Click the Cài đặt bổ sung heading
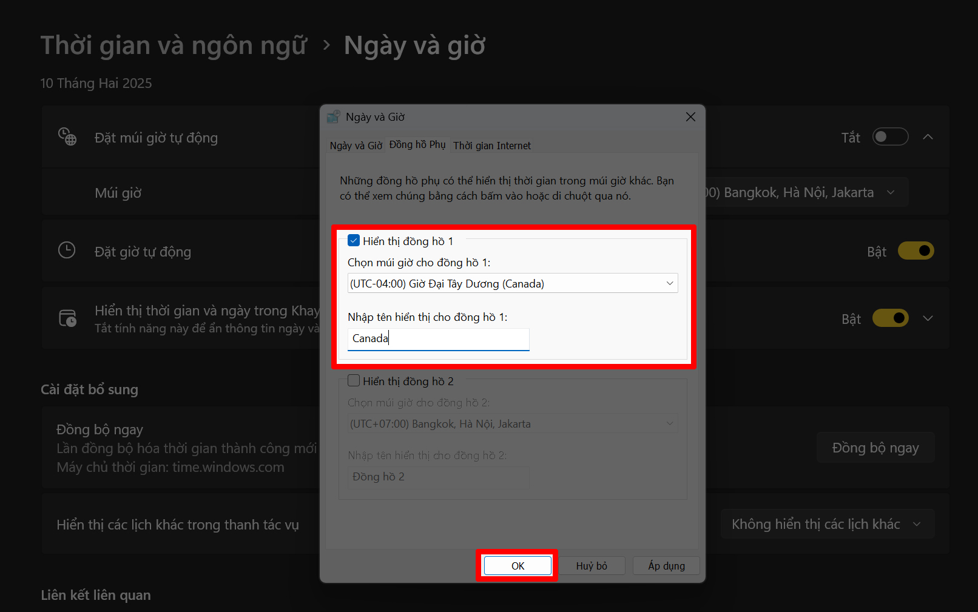This screenshot has width=978, height=612. [89, 389]
